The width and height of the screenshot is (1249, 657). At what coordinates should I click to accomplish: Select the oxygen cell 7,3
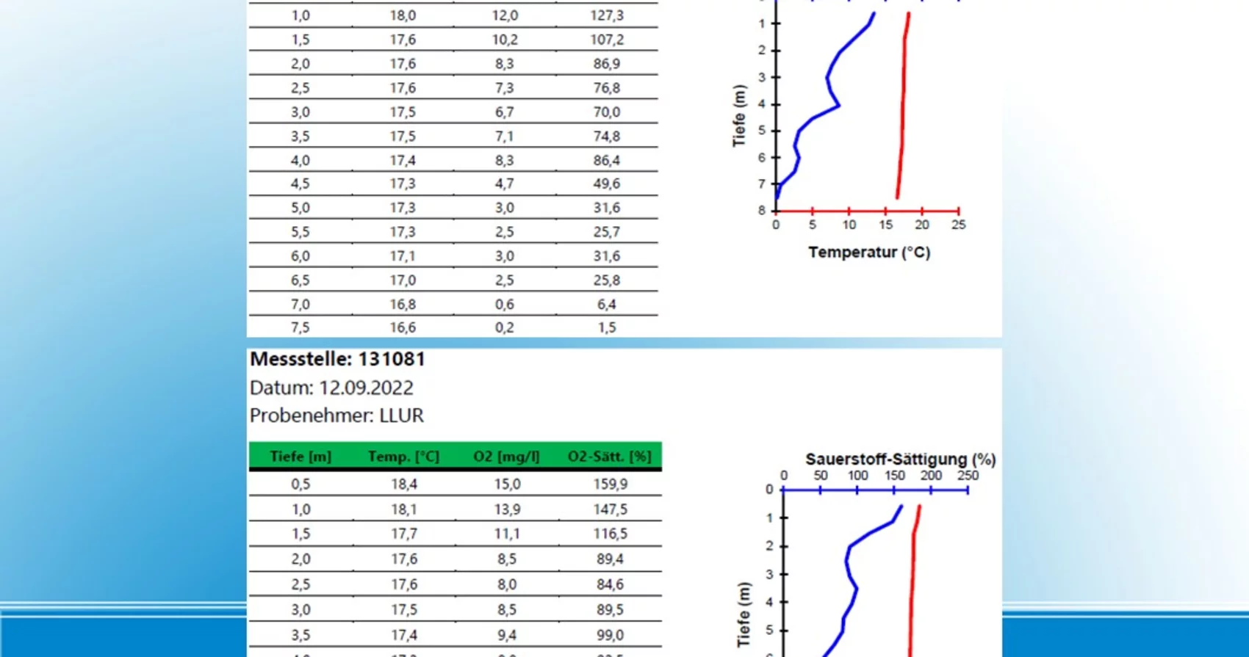[505, 88]
